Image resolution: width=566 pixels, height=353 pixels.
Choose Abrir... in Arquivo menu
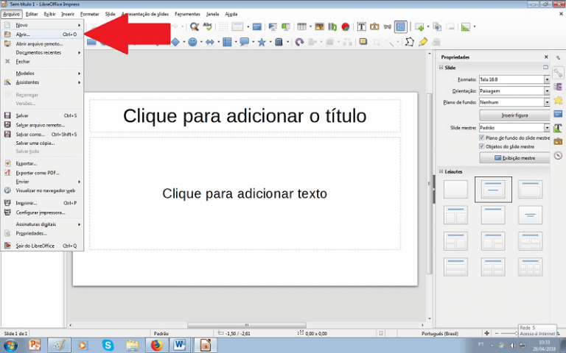[x=24, y=34]
